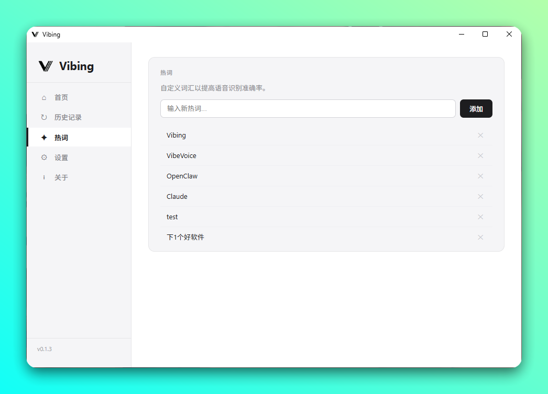Remove the test hotword
Viewport: 548px width, 394px height.
pyautogui.click(x=480, y=217)
